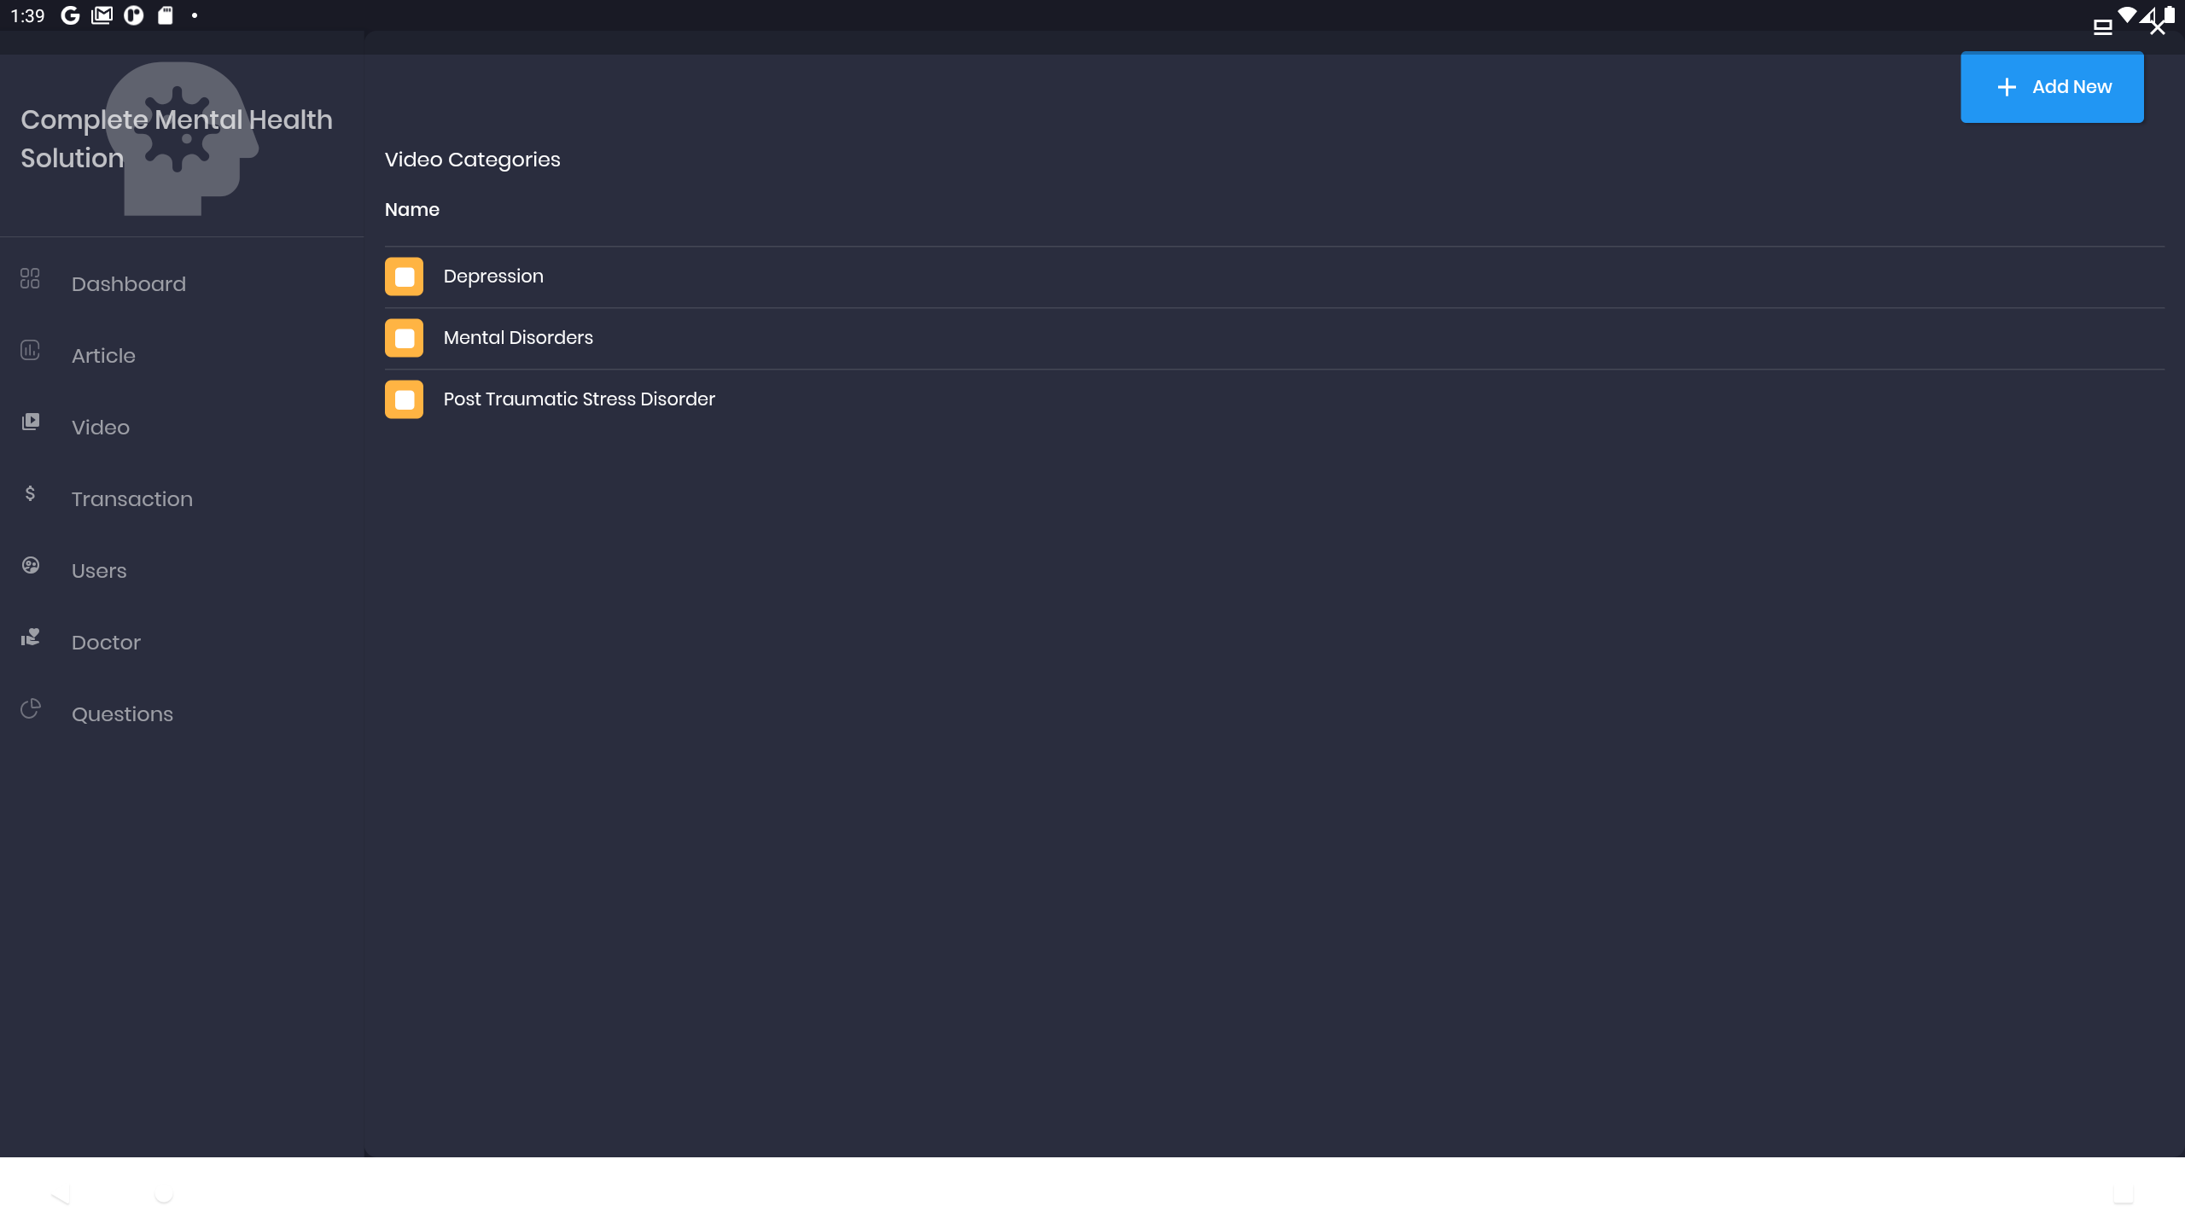Click the head logo in sidebar header
2185x1229 pixels.
click(x=182, y=138)
